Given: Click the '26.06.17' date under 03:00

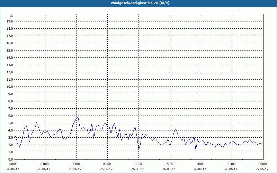Looking at the screenshot, I should click(44, 169).
